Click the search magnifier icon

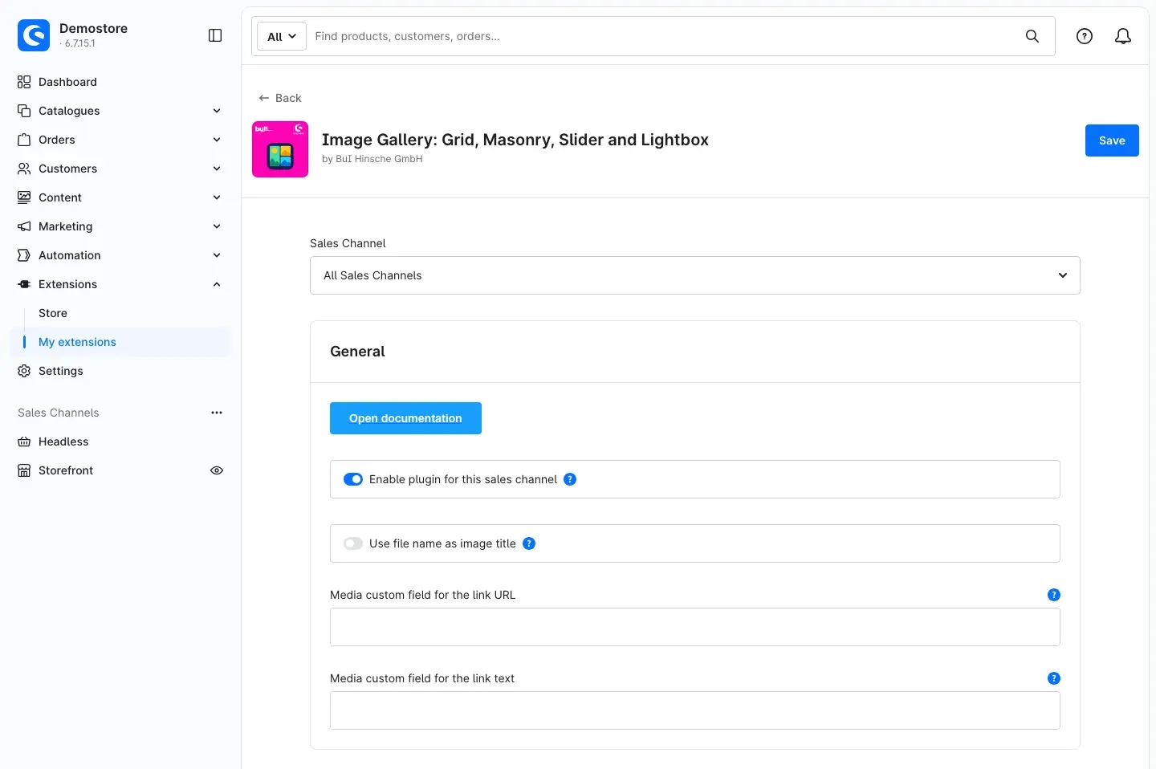coord(1032,36)
